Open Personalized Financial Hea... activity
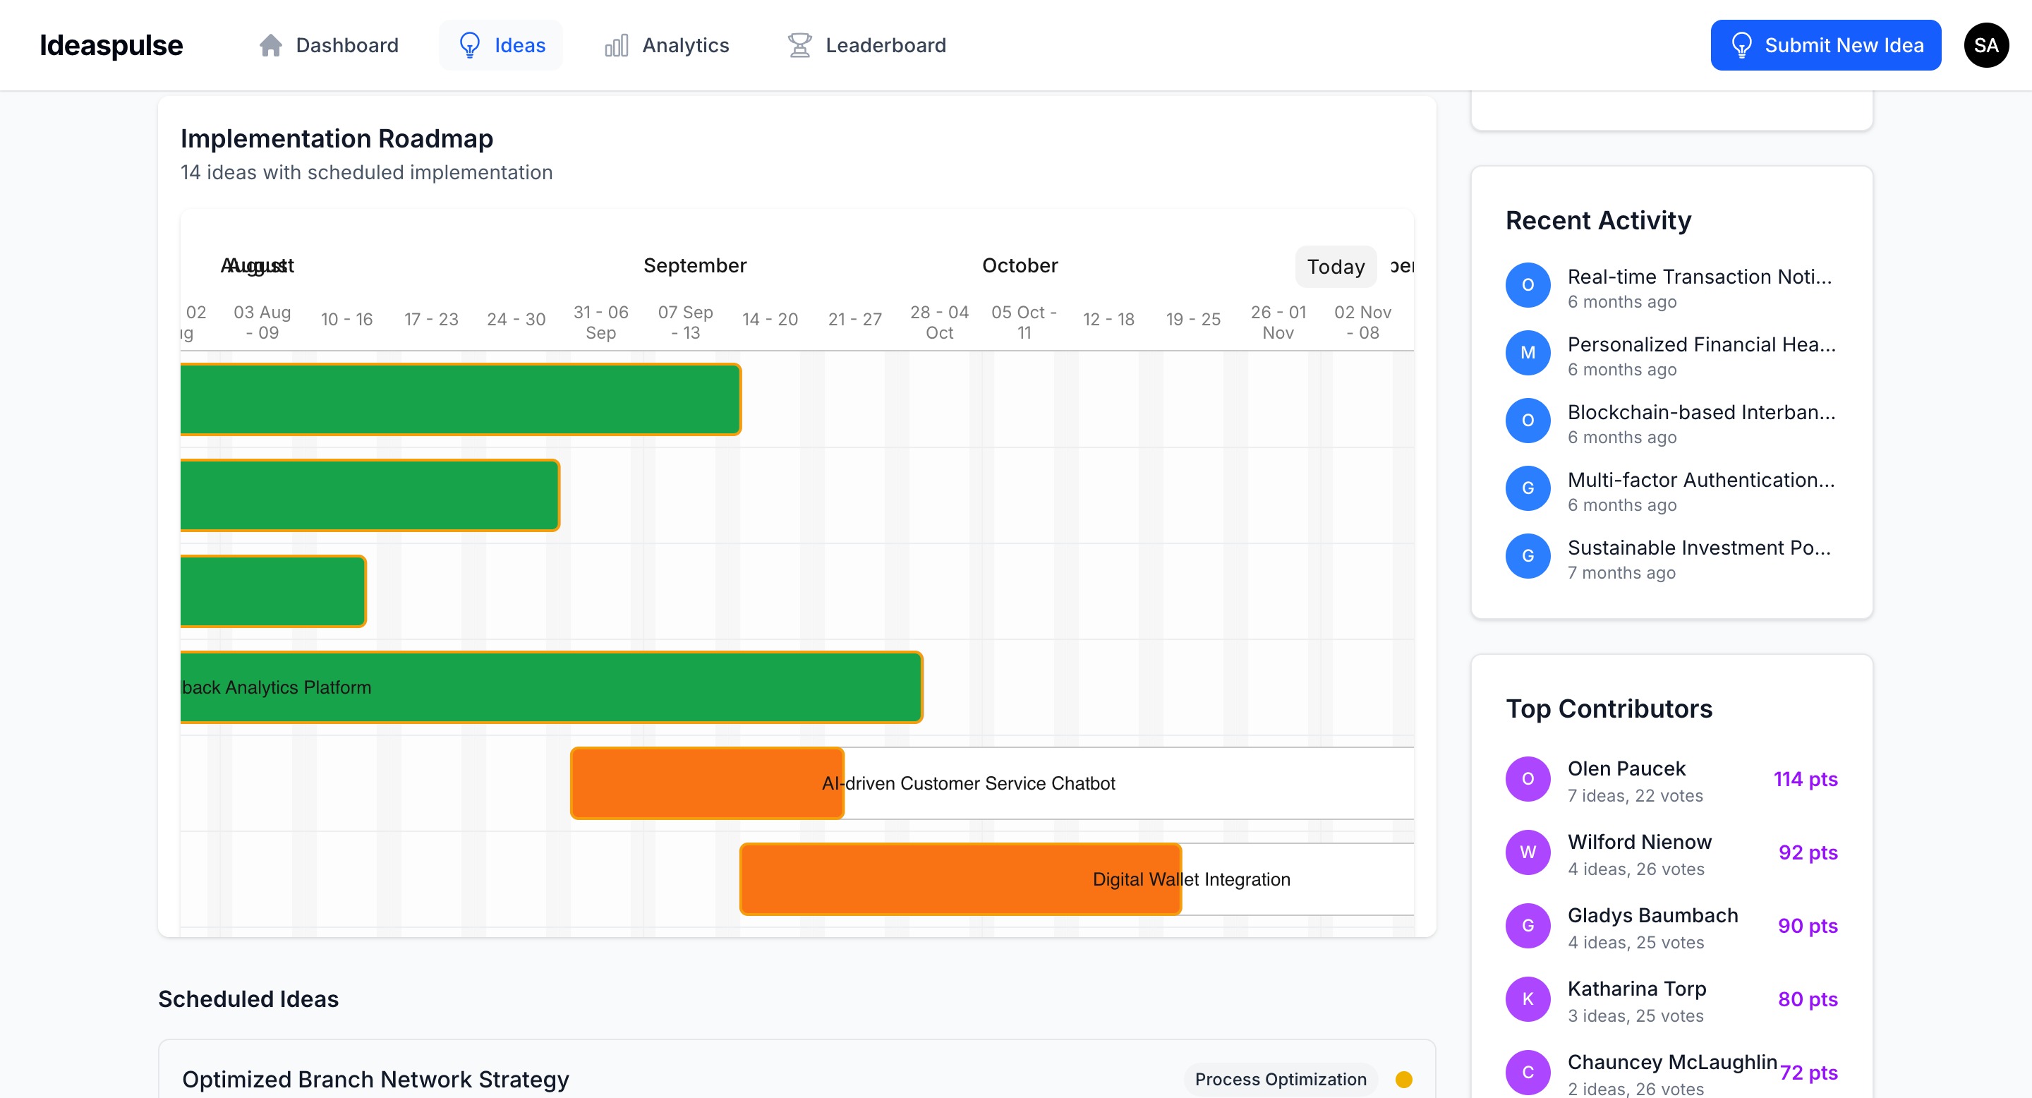The width and height of the screenshot is (2032, 1098). pyautogui.click(x=1702, y=344)
